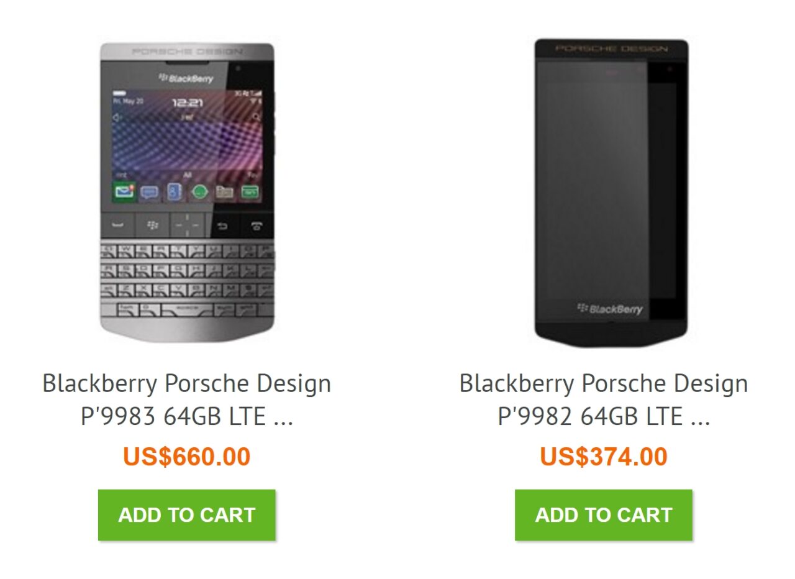795x579 pixels.
Task: Click Porsche Design logo on silver phone
Action: (187, 52)
